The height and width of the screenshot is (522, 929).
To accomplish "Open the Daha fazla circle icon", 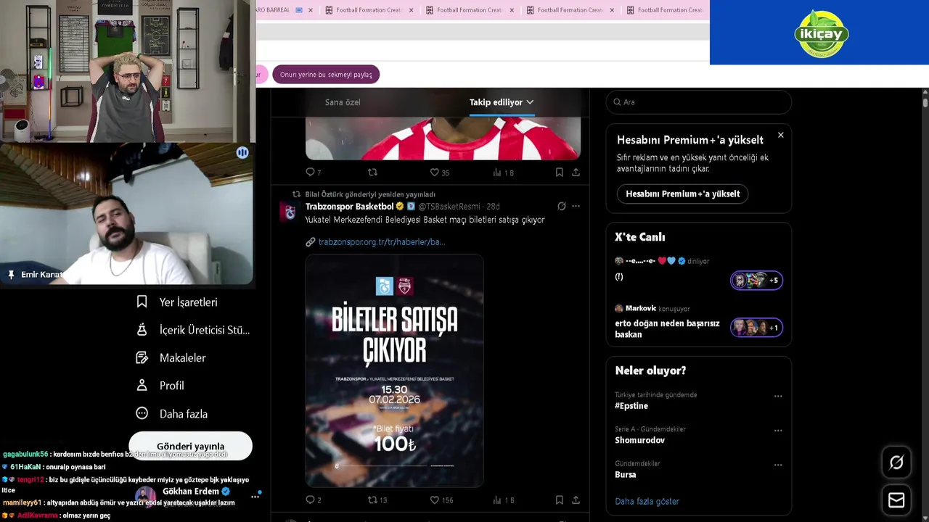I will (x=142, y=413).
